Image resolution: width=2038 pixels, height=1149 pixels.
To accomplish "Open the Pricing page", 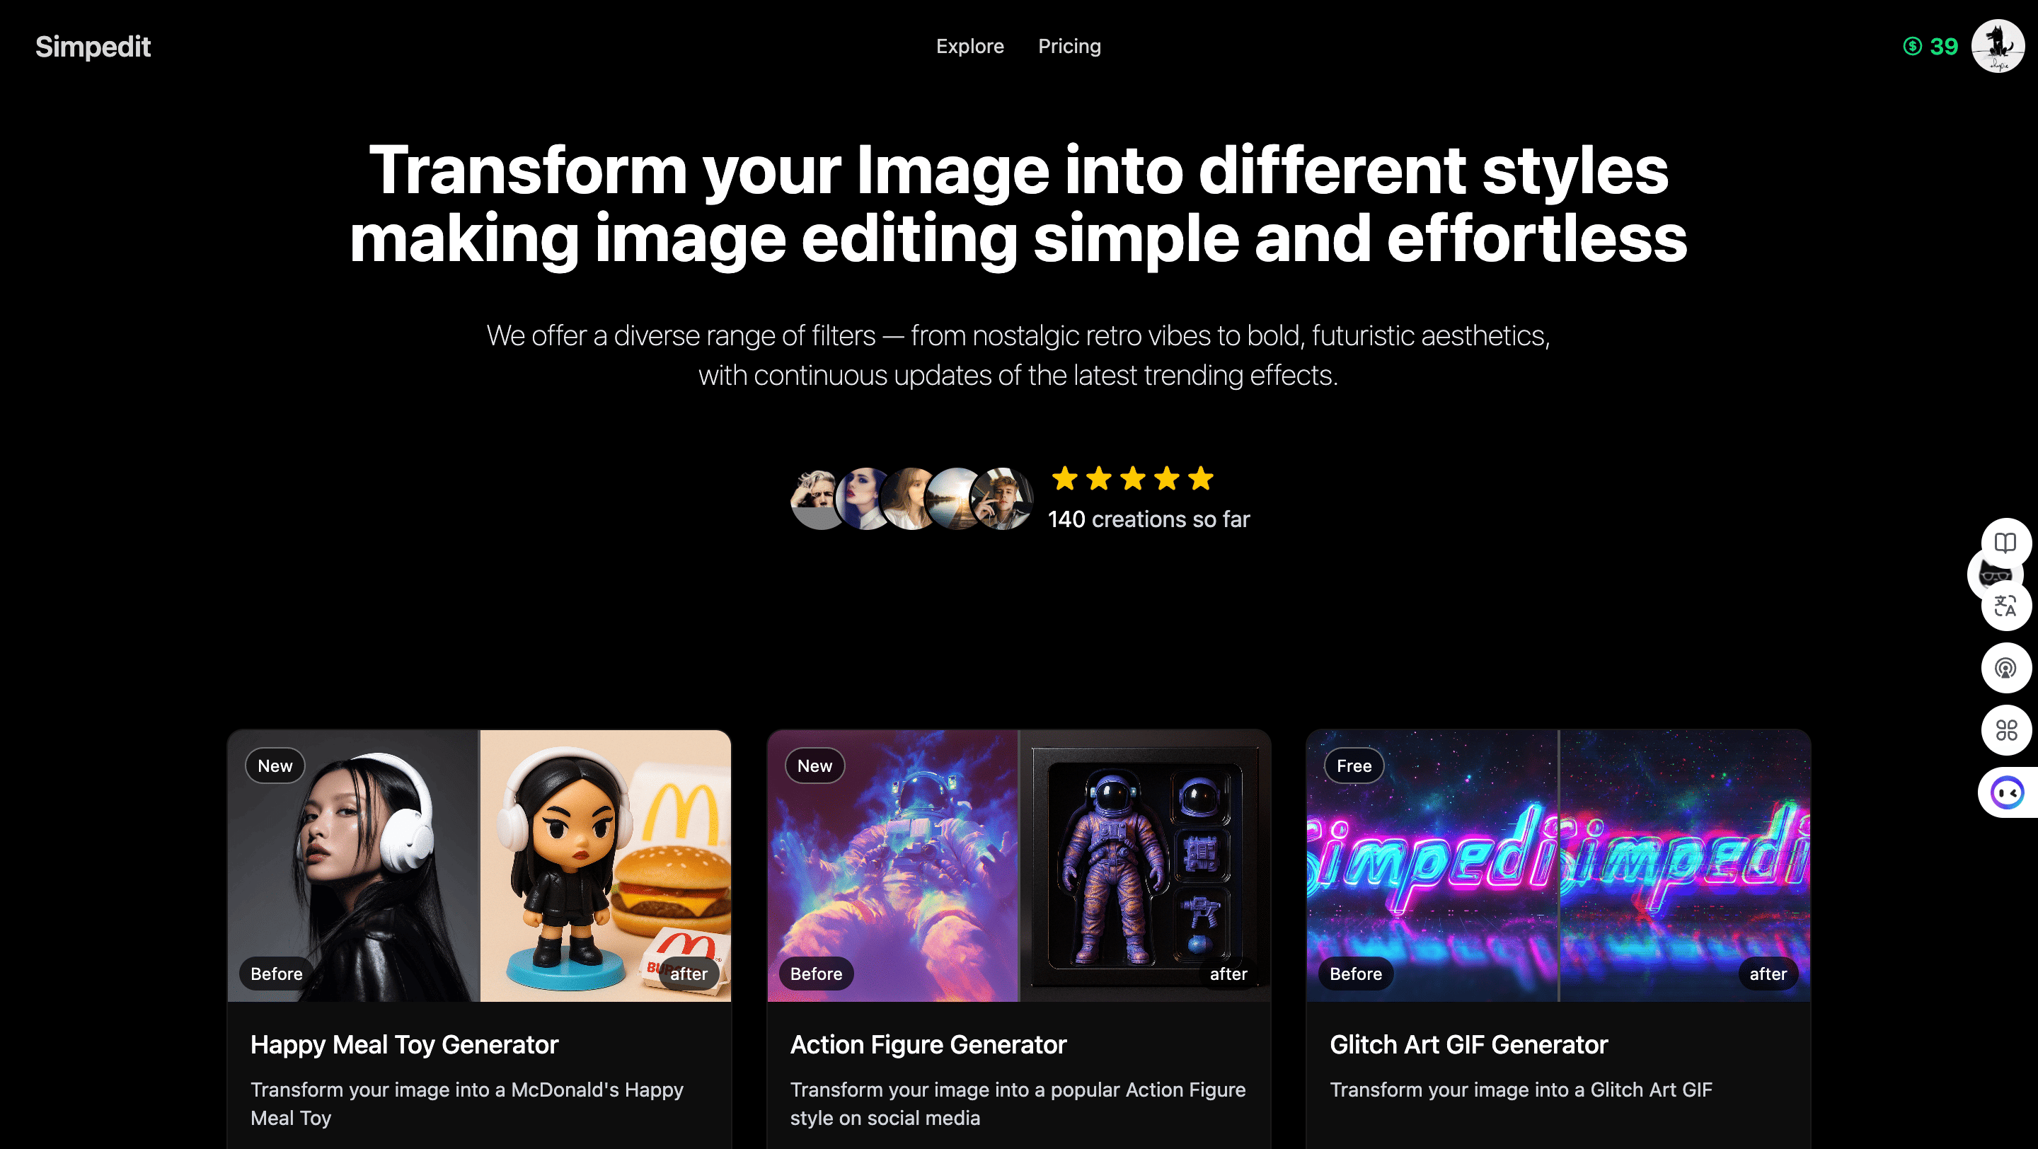I will 1069,47.
